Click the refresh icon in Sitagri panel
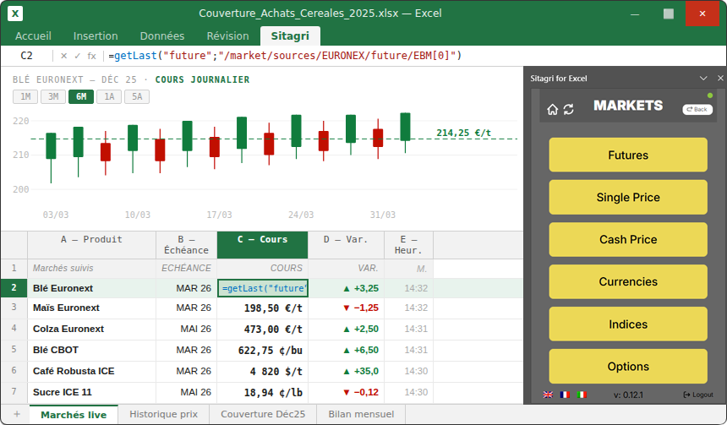This screenshot has height=425, width=727. pos(568,109)
